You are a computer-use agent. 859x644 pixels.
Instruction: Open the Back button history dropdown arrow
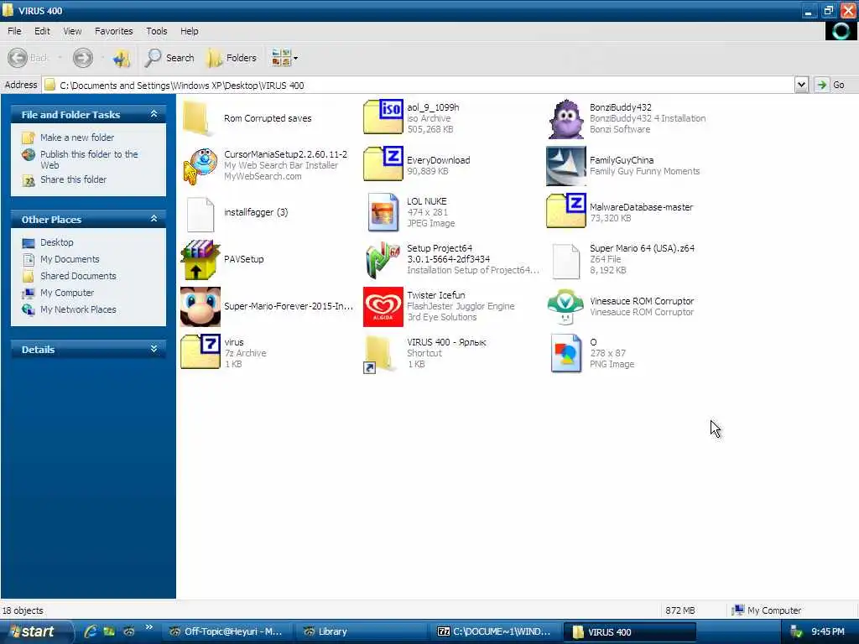click(60, 58)
